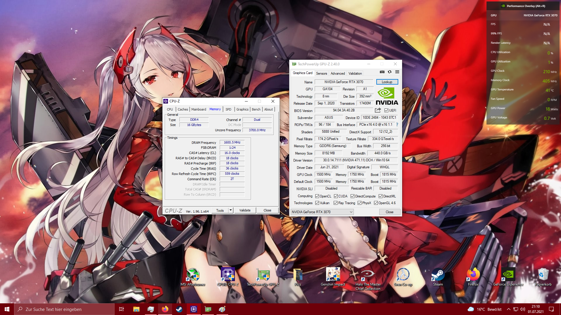The width and height of the screenshot is (561, 315).
Task: Click the Bus Interface question mark
Action: [397, 125]
